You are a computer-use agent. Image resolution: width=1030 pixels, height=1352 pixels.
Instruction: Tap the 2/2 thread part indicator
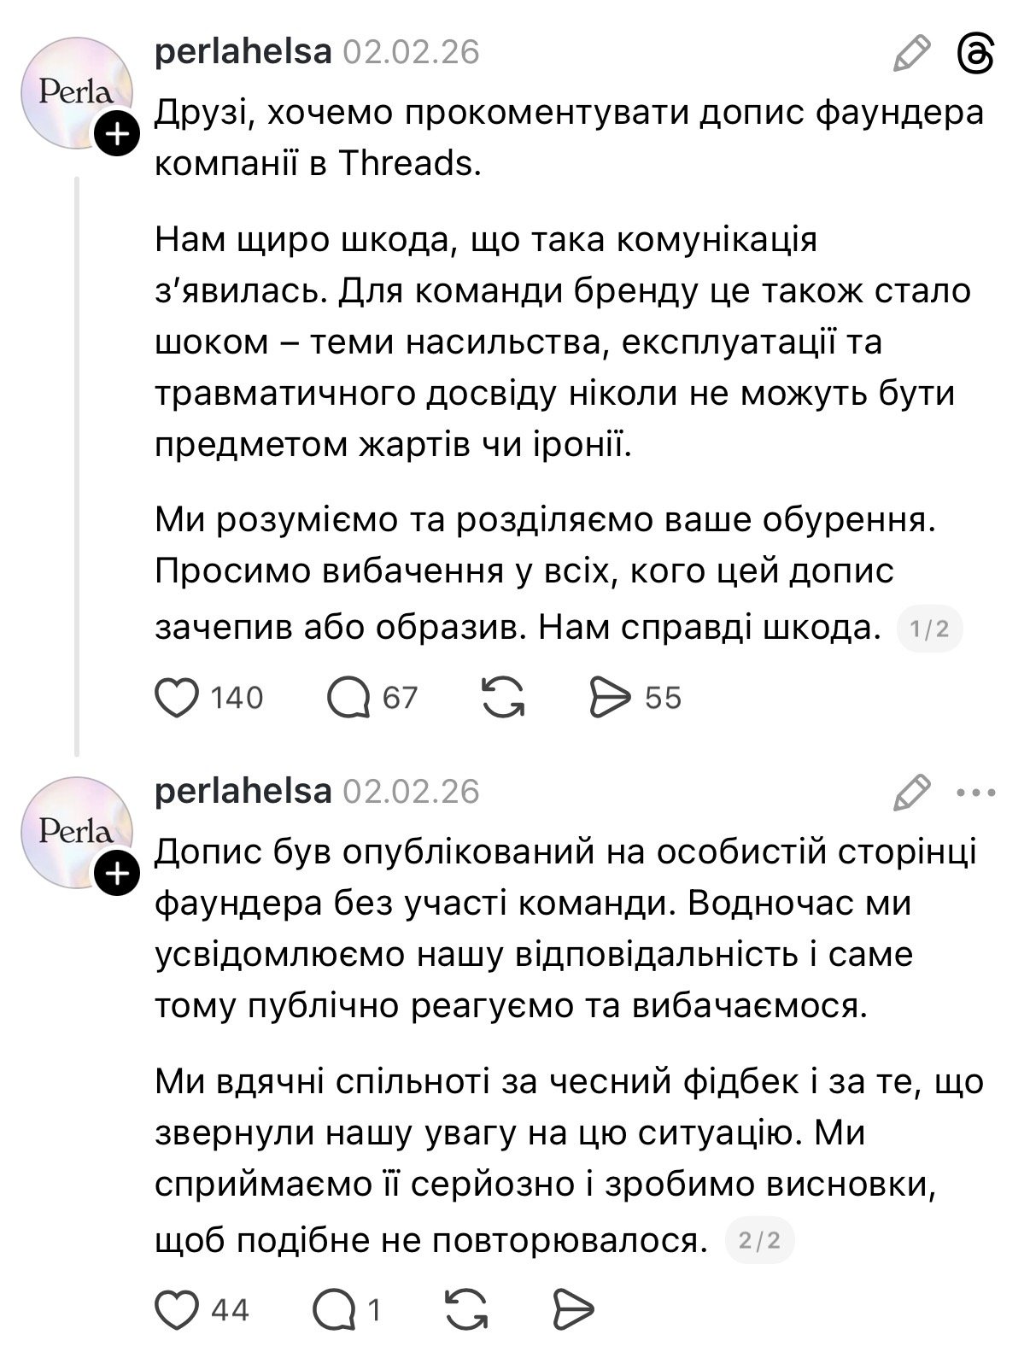pos(759,1240)
